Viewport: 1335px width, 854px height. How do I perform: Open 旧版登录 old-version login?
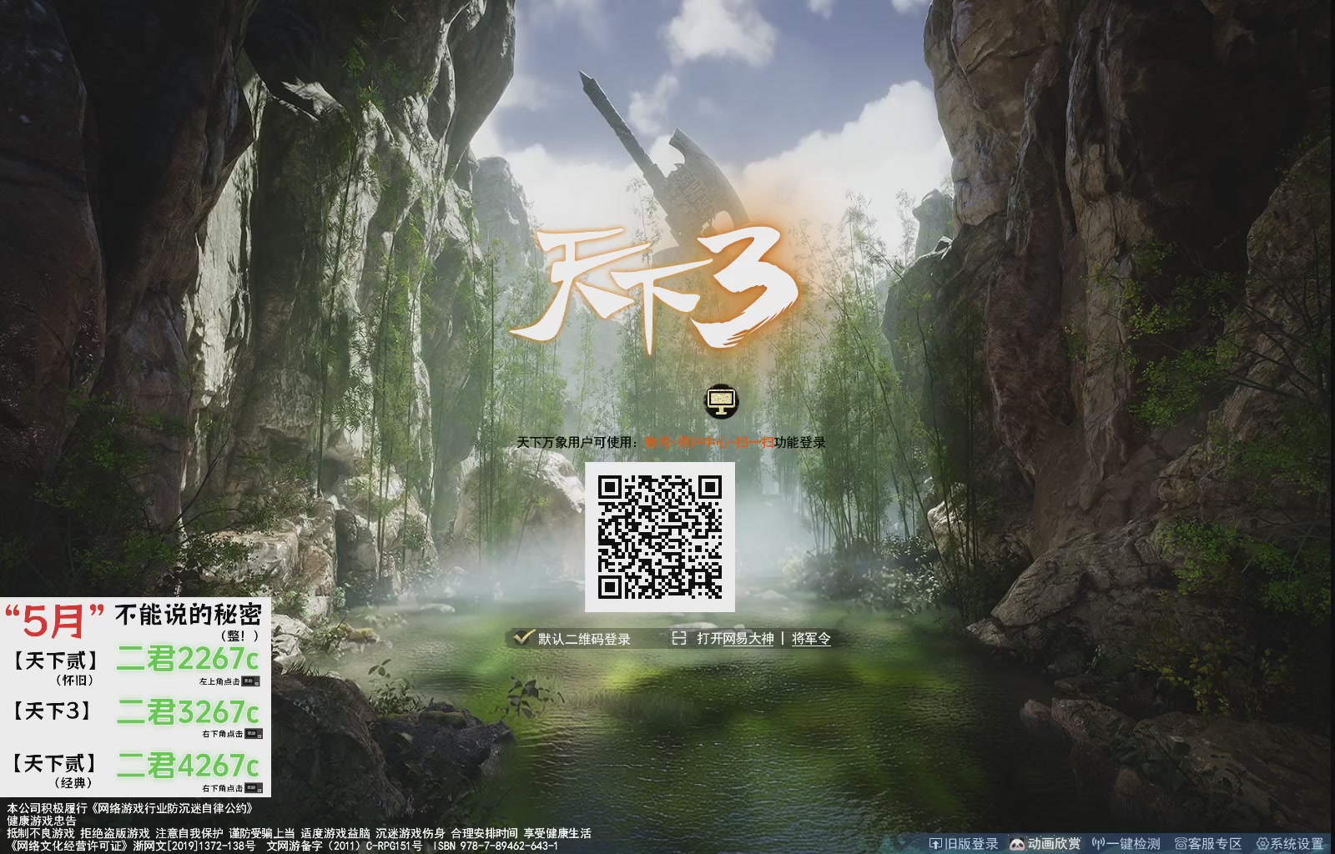point(963,844)
